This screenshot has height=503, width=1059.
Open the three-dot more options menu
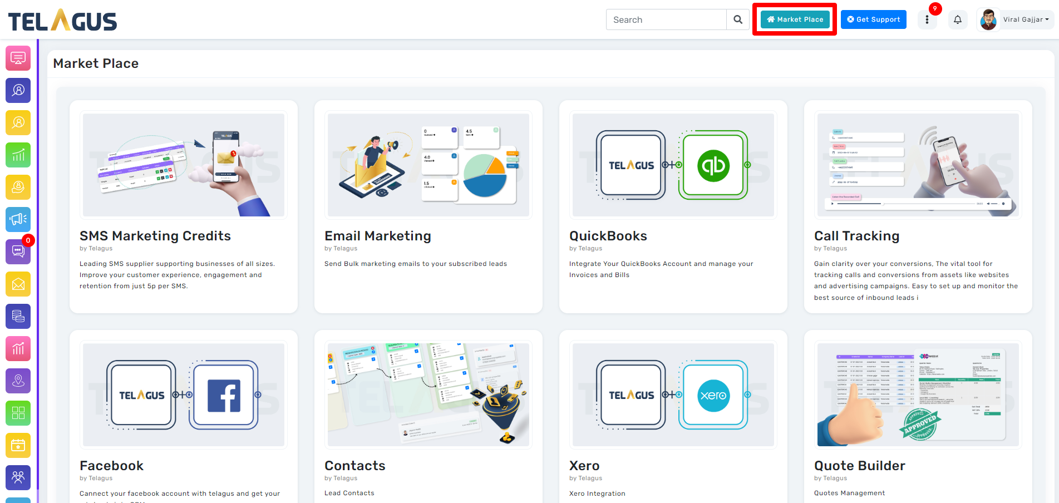[927, 19]
